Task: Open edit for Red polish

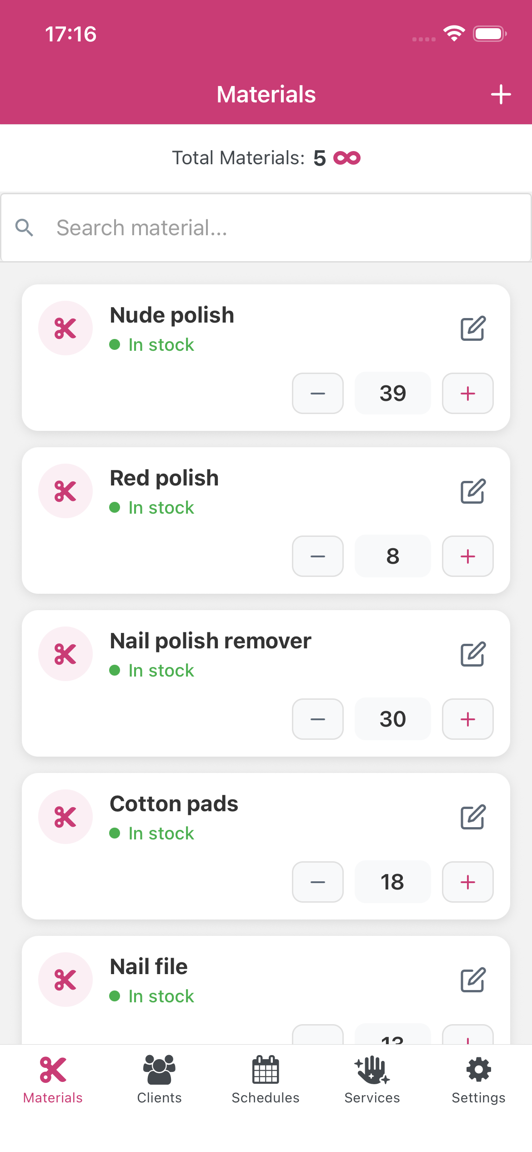Action: tap(473, 491)
